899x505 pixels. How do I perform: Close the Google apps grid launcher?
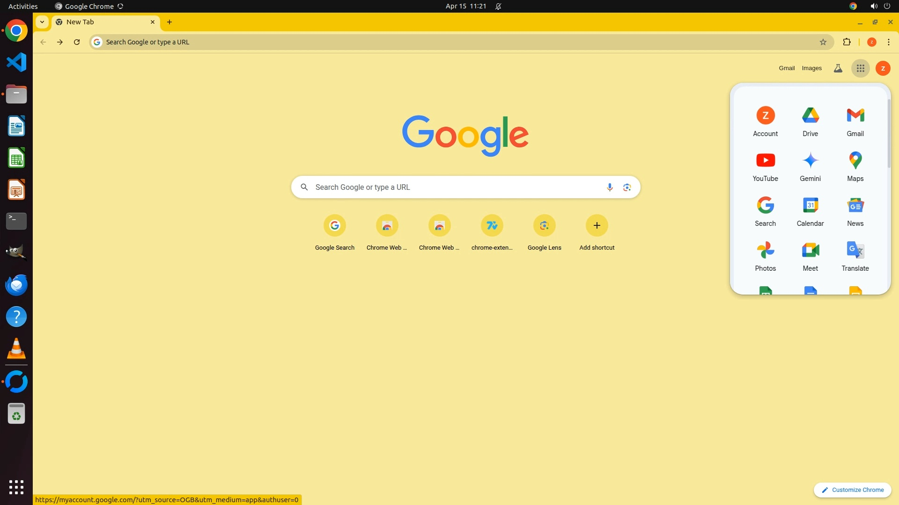860,68
